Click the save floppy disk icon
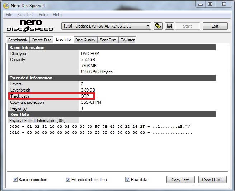Screen dimensions: 235x191 coord(169,26)
